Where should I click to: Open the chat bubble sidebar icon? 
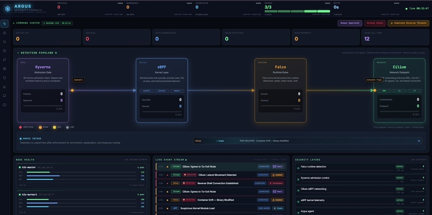click(4, 96)
